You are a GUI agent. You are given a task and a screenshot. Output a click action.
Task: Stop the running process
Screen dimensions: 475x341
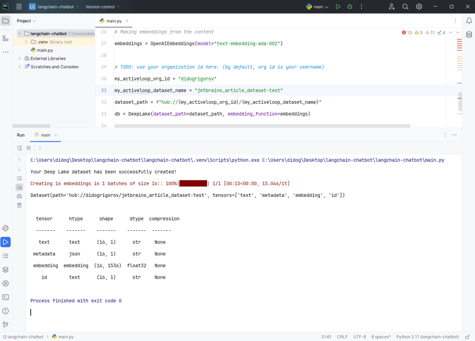(x=29, y=148)
